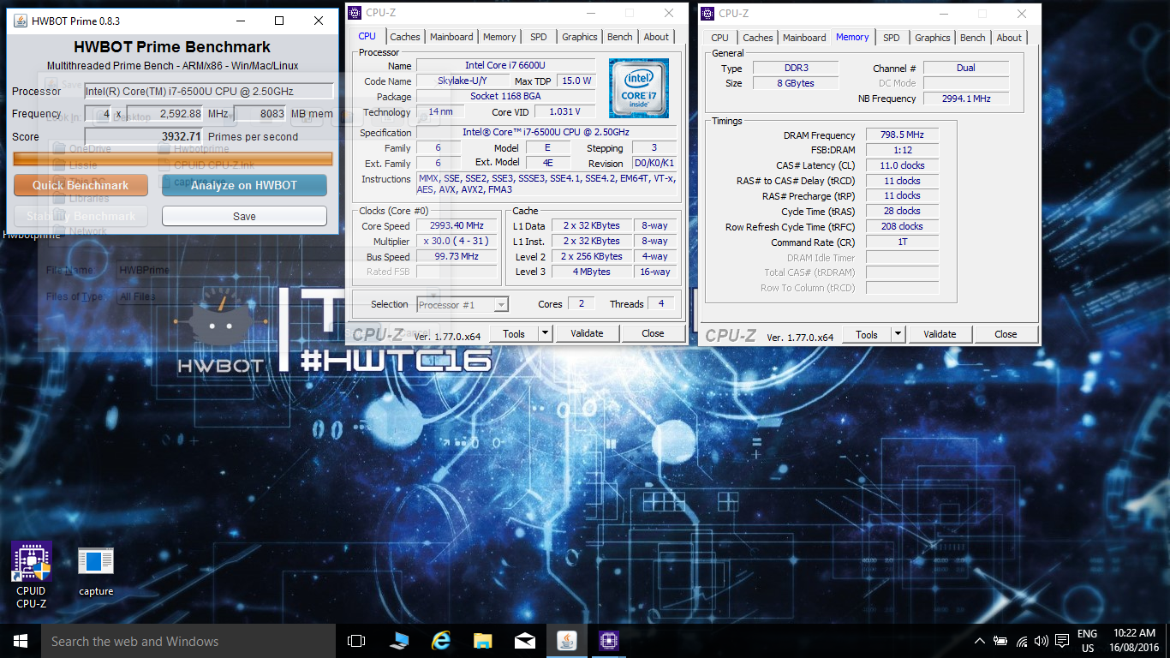The image size is (1170, 658).
Task: Open the Action Center notifications icon
Action: pos(1062,641)
